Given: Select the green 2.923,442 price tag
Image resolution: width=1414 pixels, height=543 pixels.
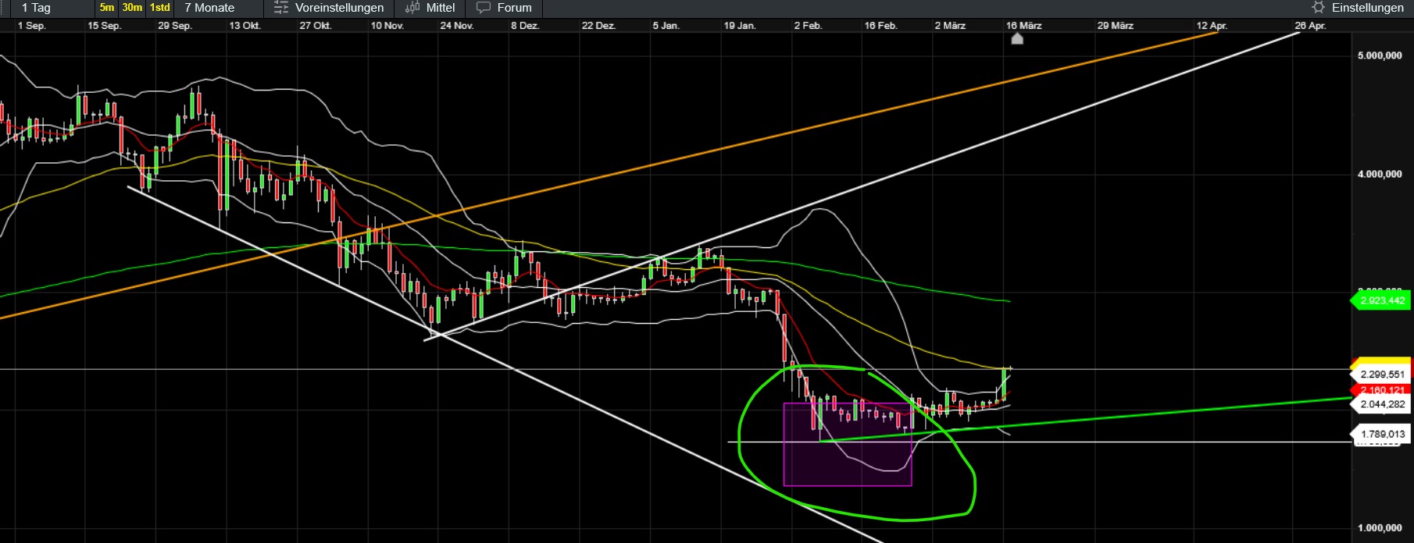Looking at the screenshot, I should 1381,300.
